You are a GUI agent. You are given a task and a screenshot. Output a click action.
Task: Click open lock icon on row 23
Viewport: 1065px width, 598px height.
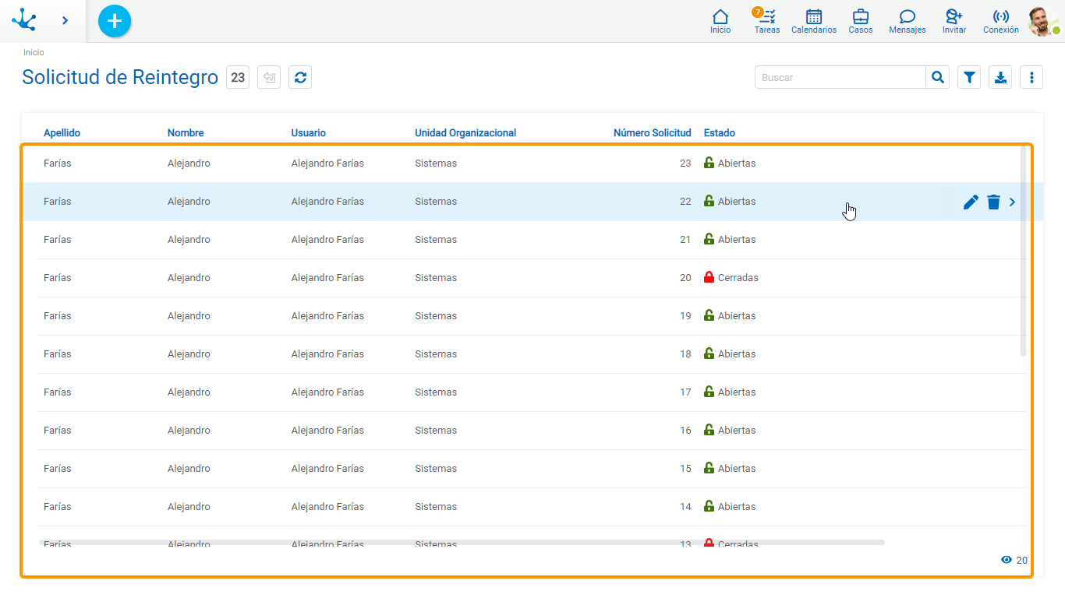(x=709, y=163)
